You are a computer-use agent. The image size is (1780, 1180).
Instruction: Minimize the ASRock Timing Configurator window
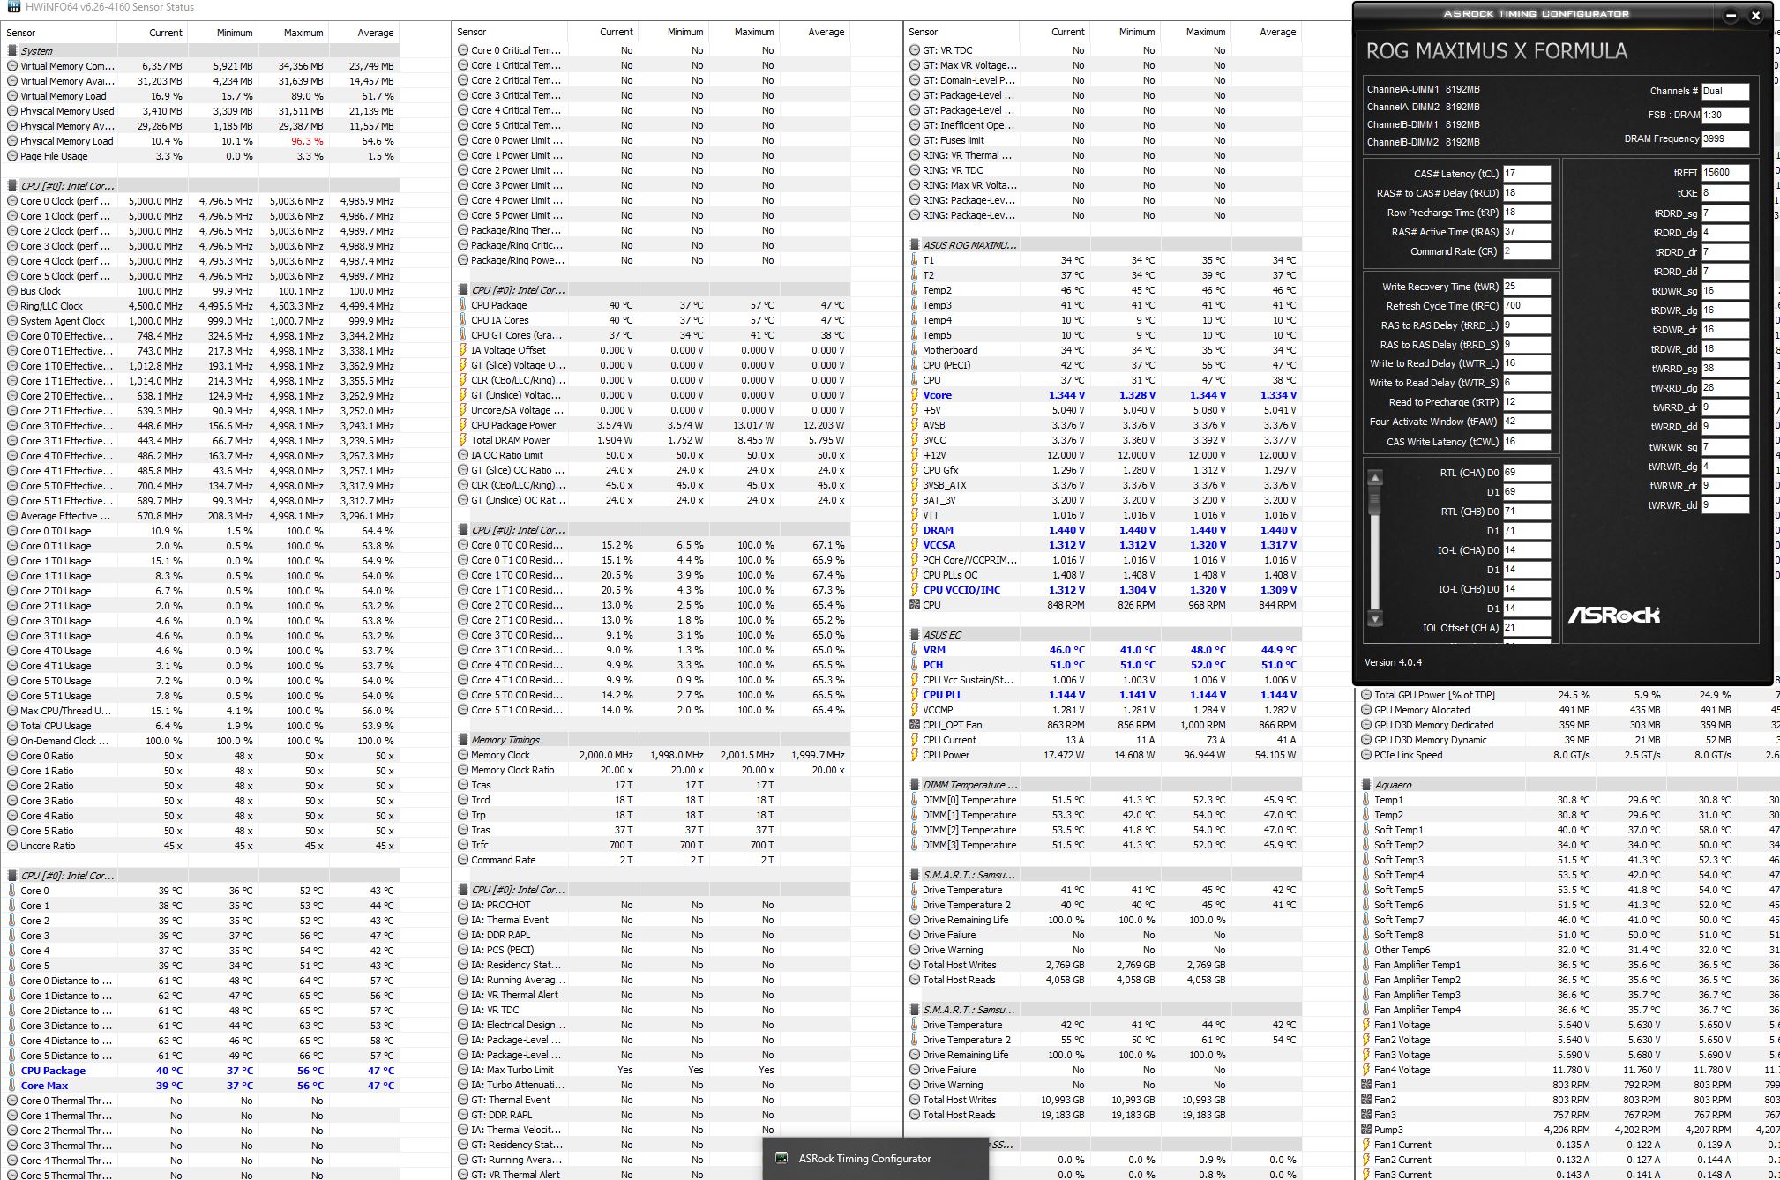(x=1730, y=16)
